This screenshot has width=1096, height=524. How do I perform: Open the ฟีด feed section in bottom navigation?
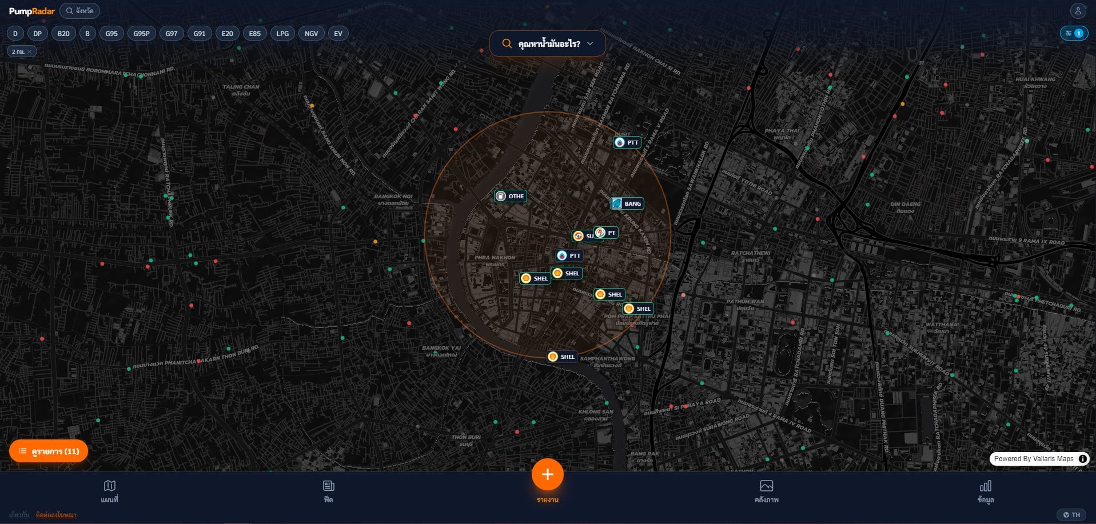tap(328, 490)
